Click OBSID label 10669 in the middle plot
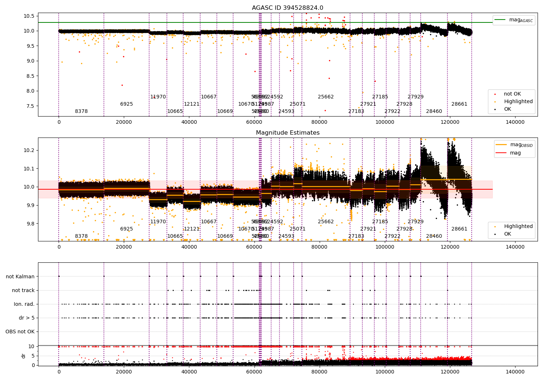 click(225, 236)
